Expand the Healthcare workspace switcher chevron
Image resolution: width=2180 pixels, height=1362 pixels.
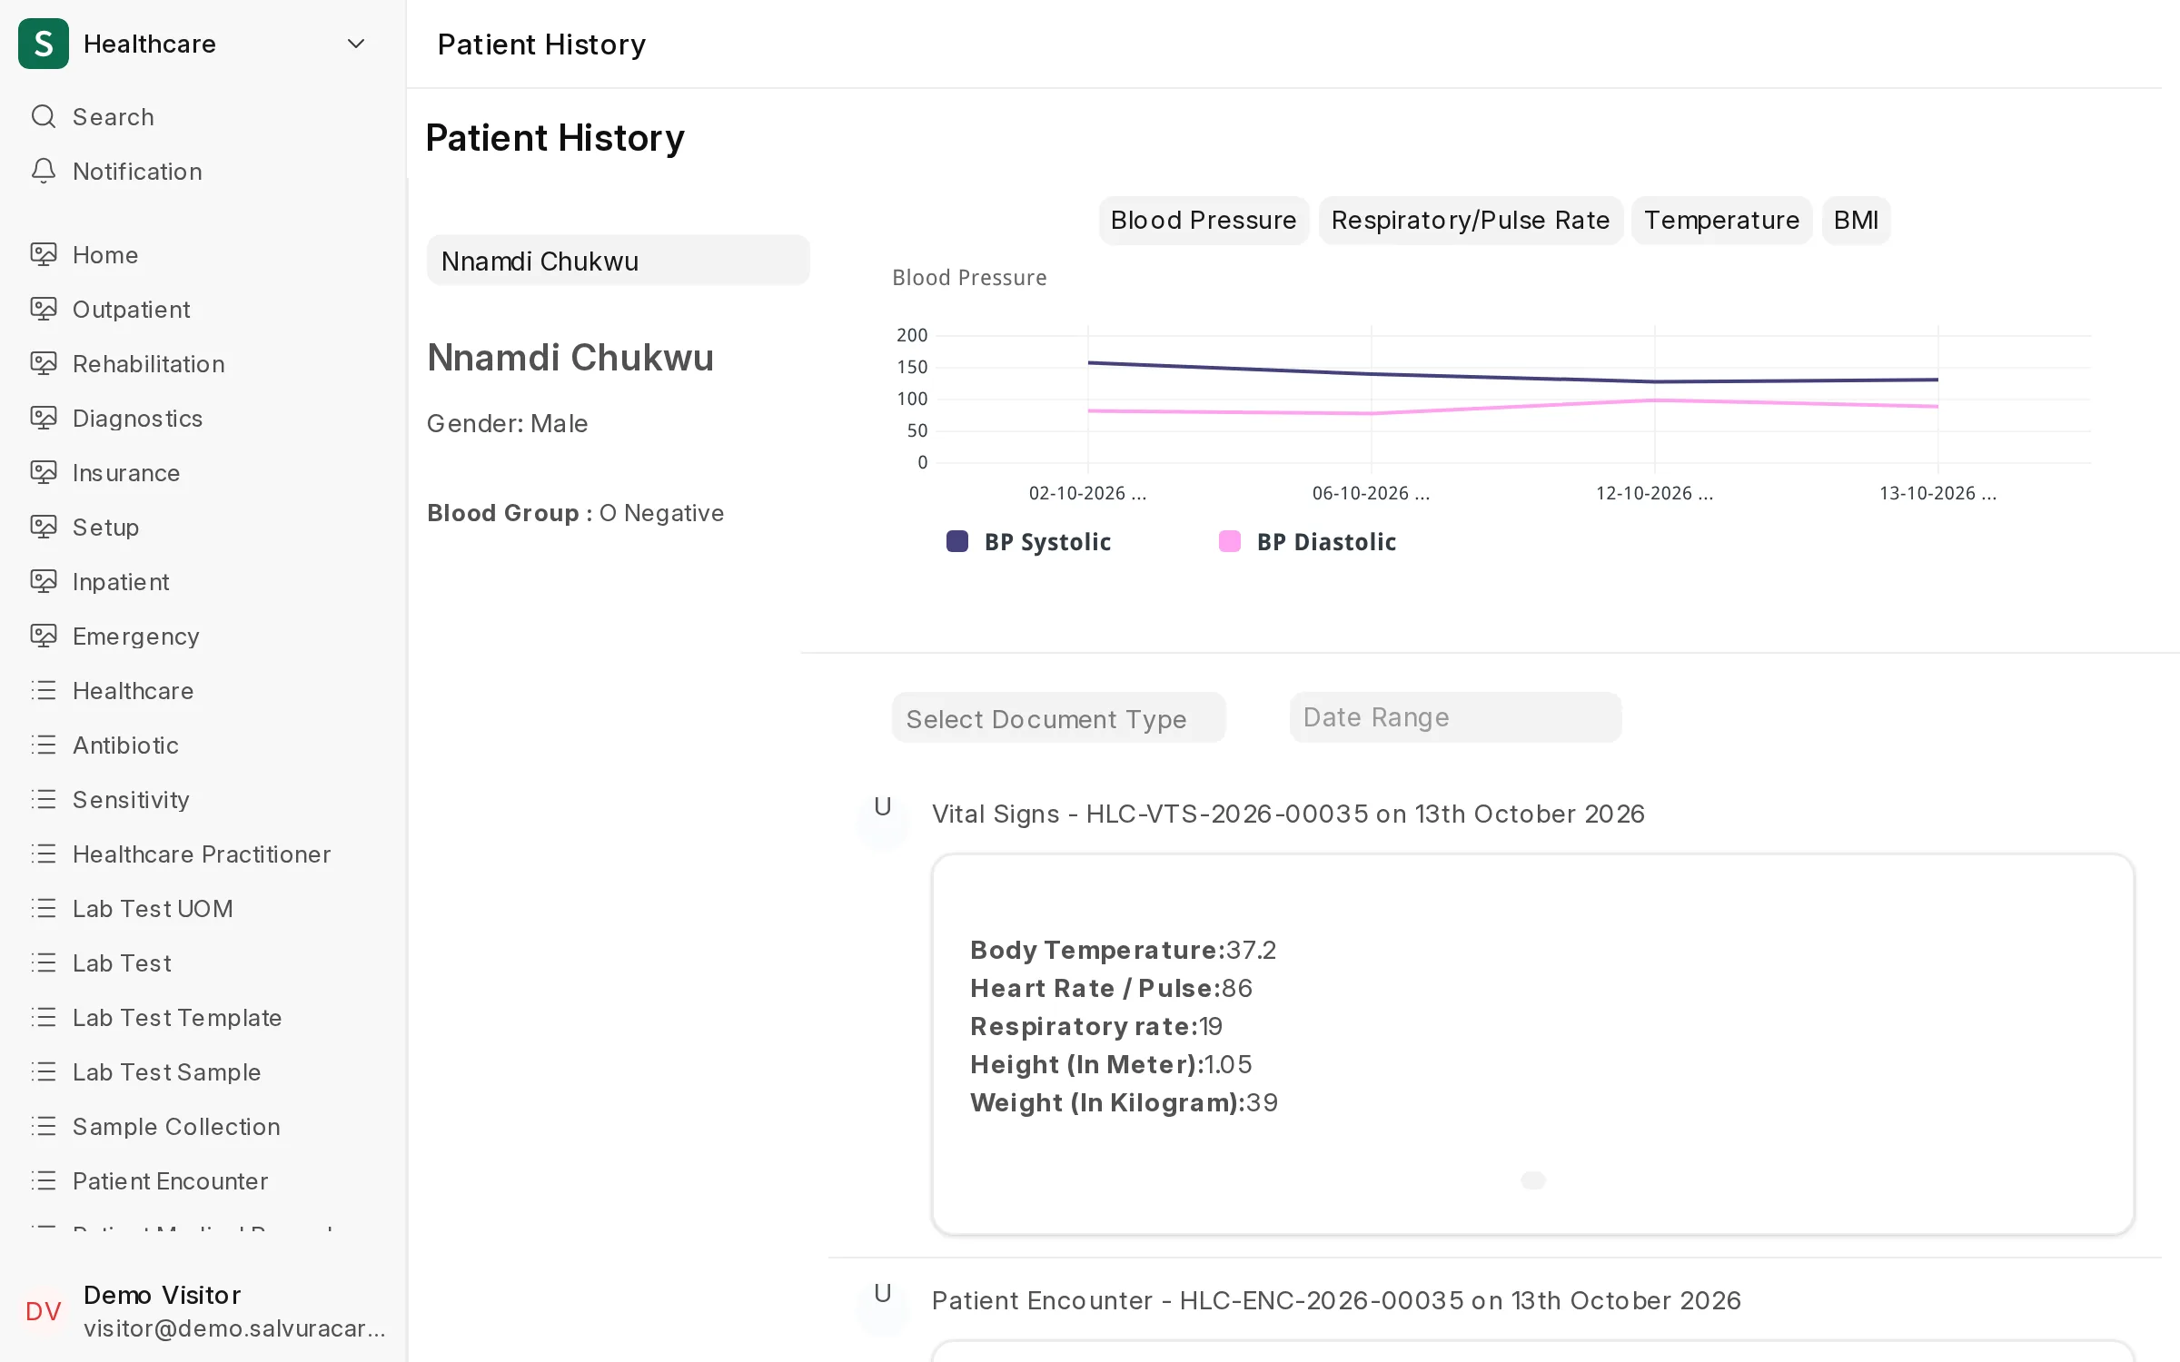coord(356,44)
